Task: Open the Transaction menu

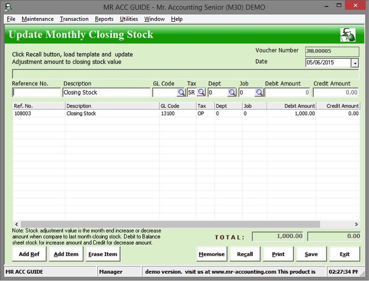Action: [x=74, y=19]
